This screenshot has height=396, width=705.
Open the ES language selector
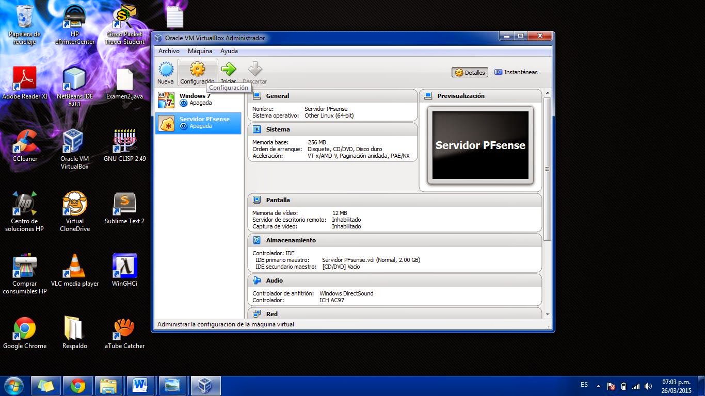[585, 385]
